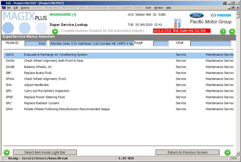Click the bottom-left green back arrow
241x162 pixels.
pyautogui.click(x=6, y=152)
